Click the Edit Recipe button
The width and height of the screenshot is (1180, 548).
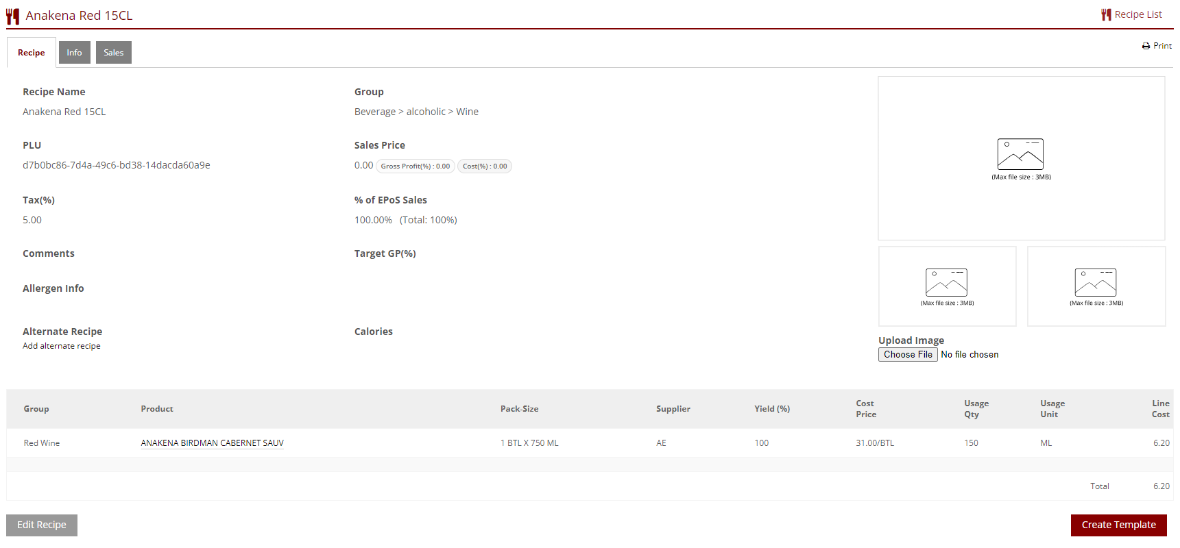42,525
